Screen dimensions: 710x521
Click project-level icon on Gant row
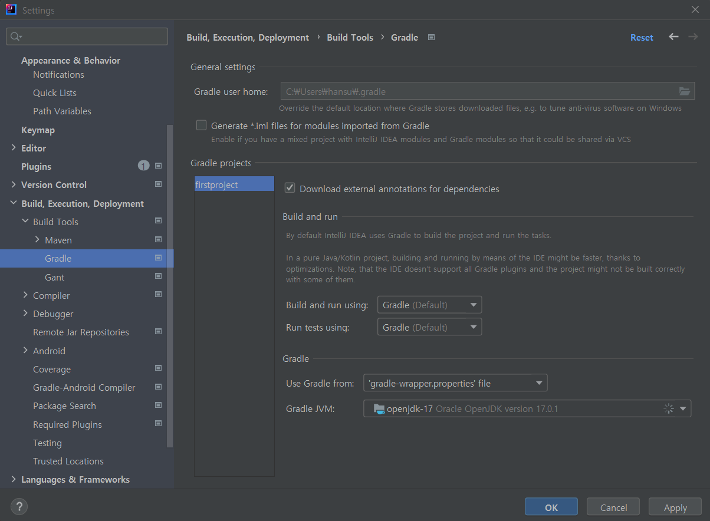point(158,276)
